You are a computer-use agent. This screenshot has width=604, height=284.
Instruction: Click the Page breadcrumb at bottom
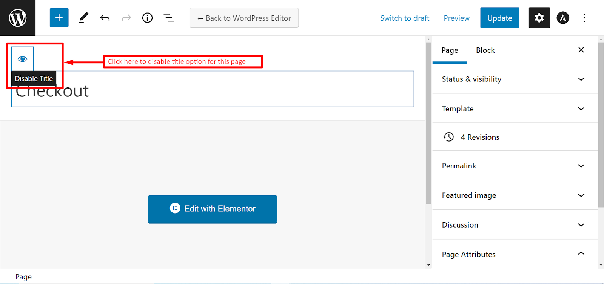coord(23,277)
